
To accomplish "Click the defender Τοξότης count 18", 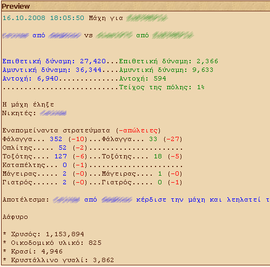I will click(x=158, y=156).
